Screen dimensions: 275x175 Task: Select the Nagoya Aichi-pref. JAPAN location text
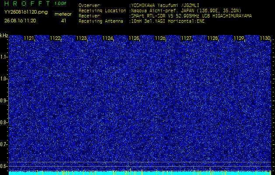[x=185, y=10]
